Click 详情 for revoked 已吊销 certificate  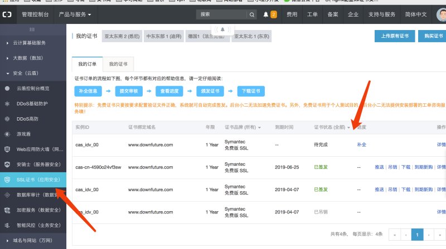[441, 212]
